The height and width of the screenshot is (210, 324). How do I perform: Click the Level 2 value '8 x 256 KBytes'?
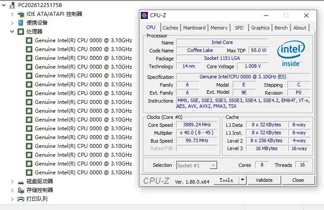266,140
